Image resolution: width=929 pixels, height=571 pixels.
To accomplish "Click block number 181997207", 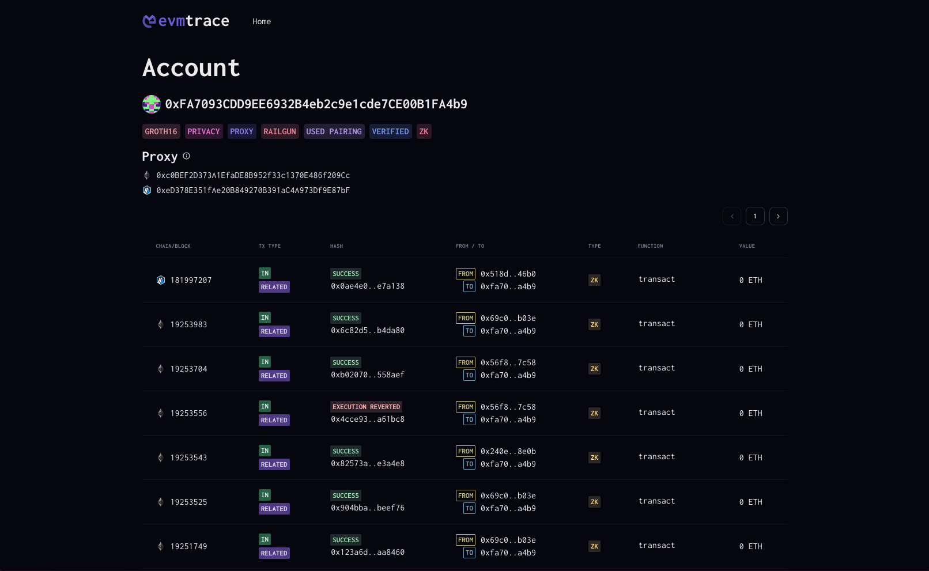I will pyautogui.click(x=191, y=280).
